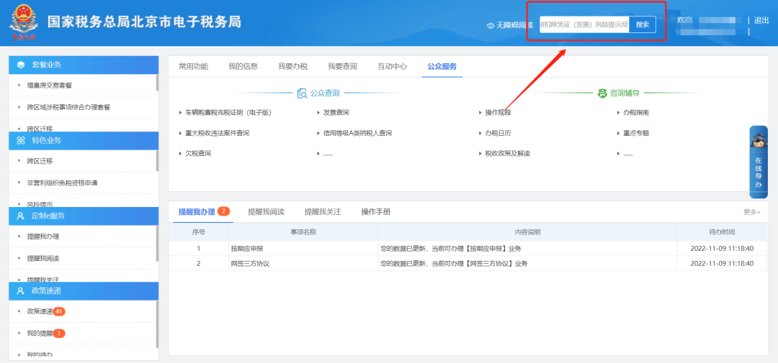The image size is (778, 363).
Task: Click the 套餐业务 cube icon
Action: pyautogui.click(x=21, y=65)
